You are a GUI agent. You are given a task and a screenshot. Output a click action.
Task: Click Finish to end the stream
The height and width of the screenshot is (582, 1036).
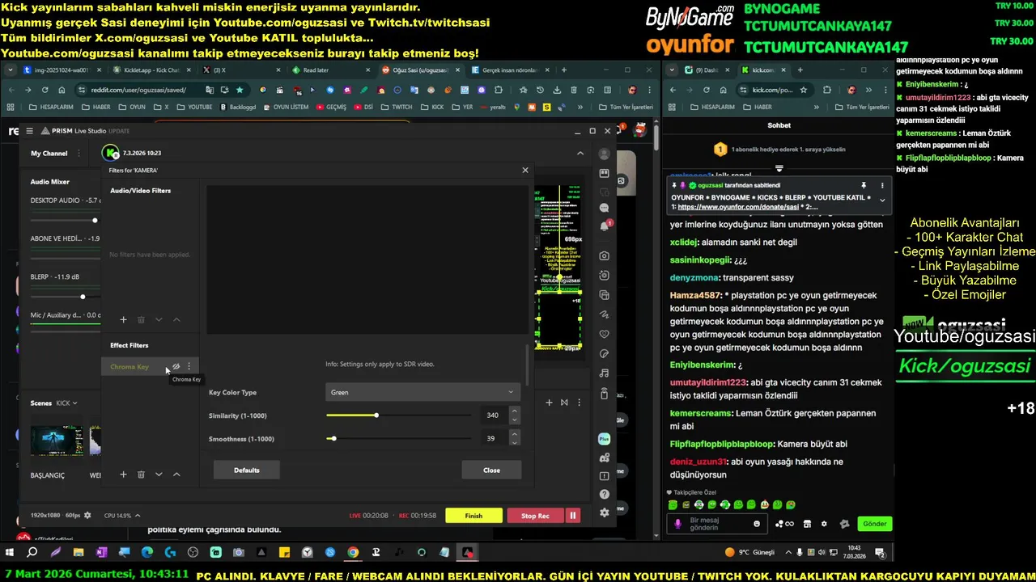pos(473,516)
